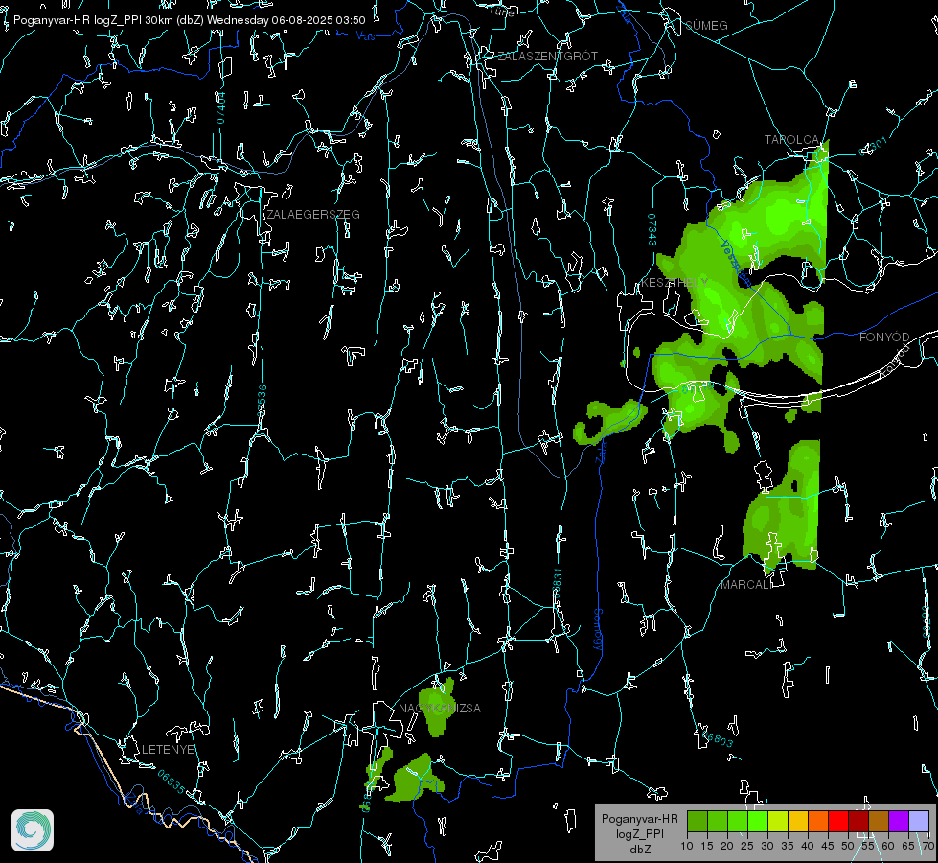Click the ZALASZENTGRÓT city label
Image resolution: width=938 pixels, height=863 pixels.
click(x=547, y=56)
